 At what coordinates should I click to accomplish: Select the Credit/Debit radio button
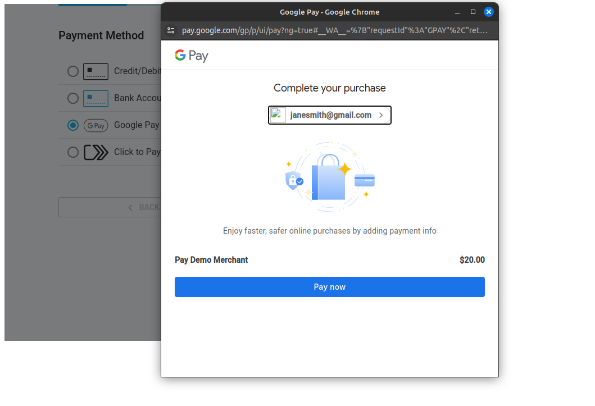(x=72, y=71)
